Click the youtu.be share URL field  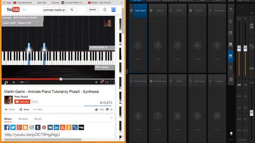click(37, 135)
